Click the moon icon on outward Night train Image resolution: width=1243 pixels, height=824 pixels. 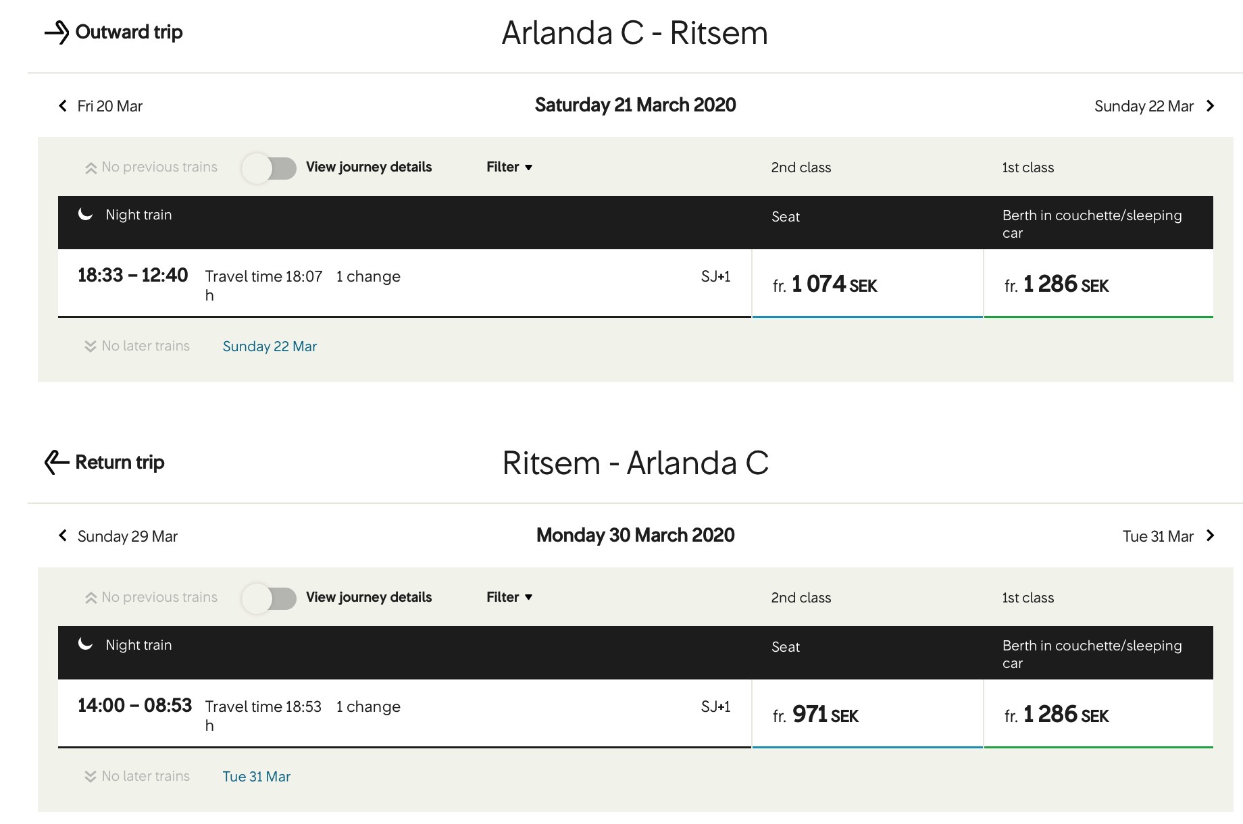tap(86, 214)
